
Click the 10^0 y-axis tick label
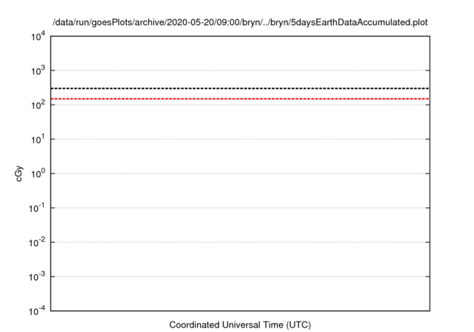click(x=38, y=174)
